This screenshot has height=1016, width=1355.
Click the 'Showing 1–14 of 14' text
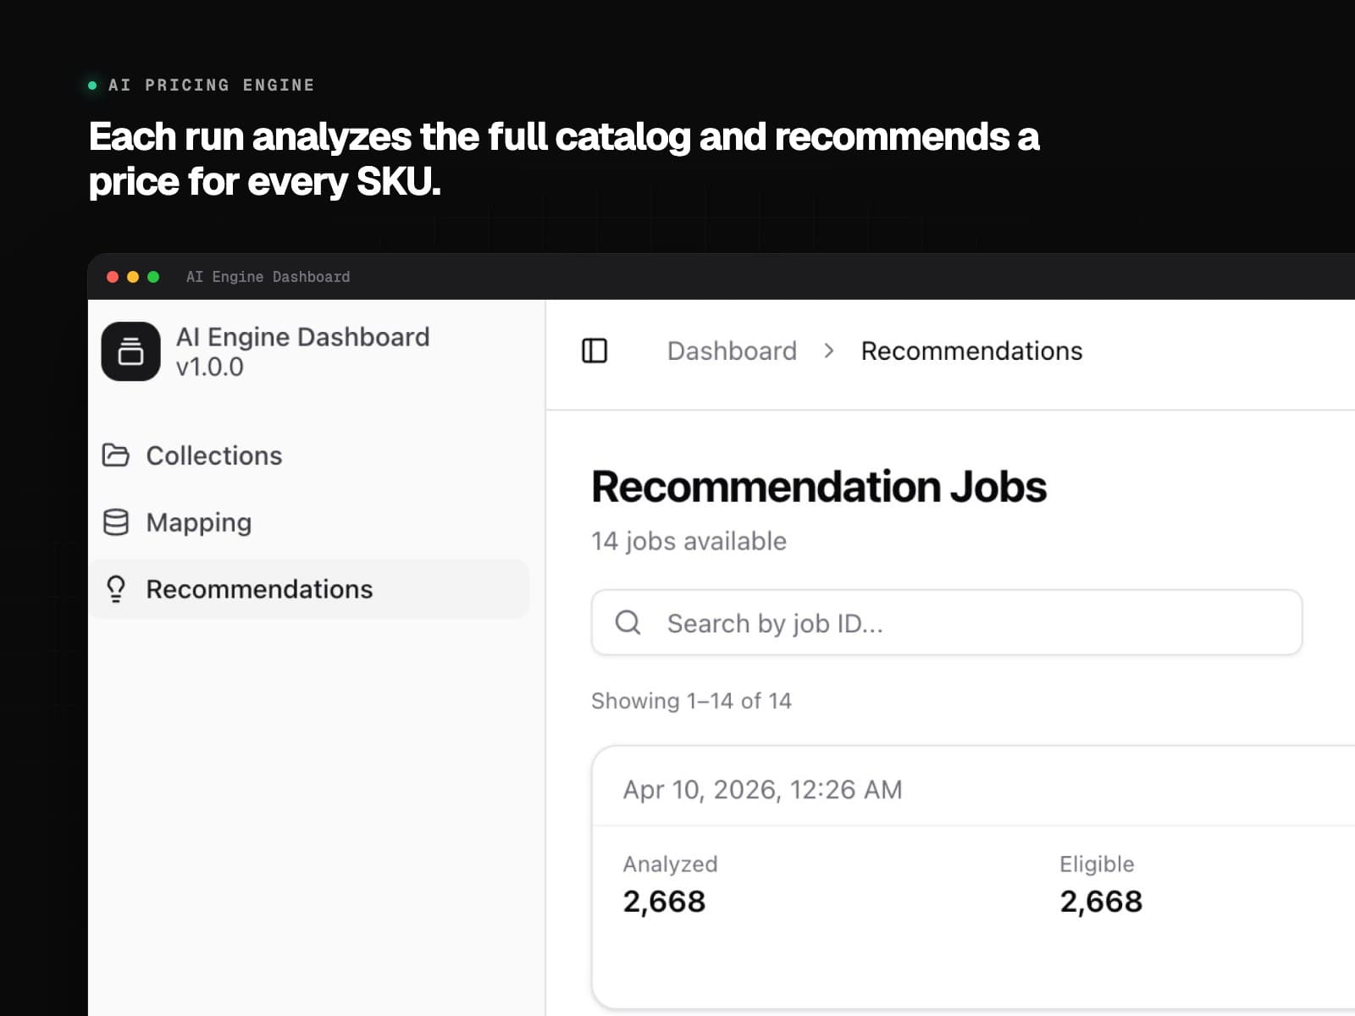691,701
